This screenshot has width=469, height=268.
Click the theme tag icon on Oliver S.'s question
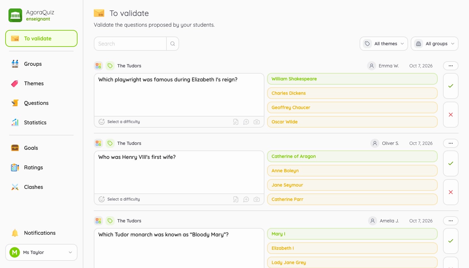[x=110, y=143]
